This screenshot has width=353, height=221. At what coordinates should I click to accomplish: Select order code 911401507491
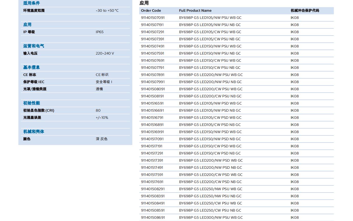pos(153,46)
